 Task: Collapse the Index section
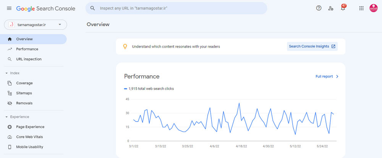(6, 73)
